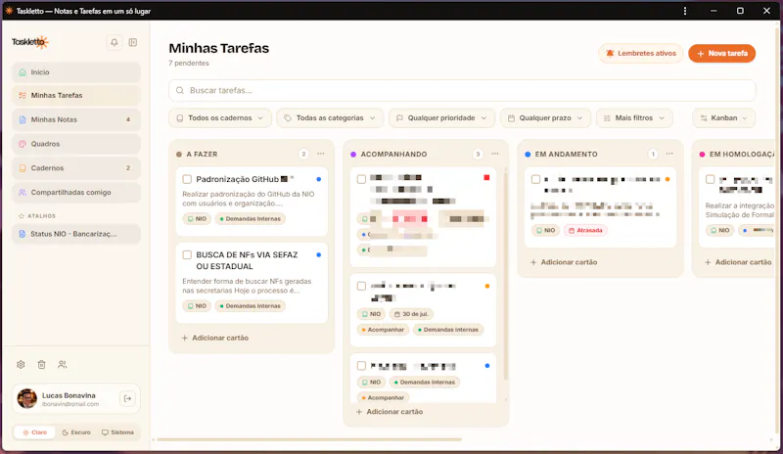Click Lucas Bonavina's profile avatar
Viewport: 783px width, 454px height.
click(x=27, y=398)
